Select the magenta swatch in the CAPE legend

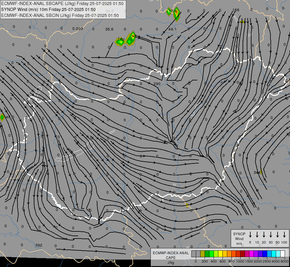[x=251, y=254]
